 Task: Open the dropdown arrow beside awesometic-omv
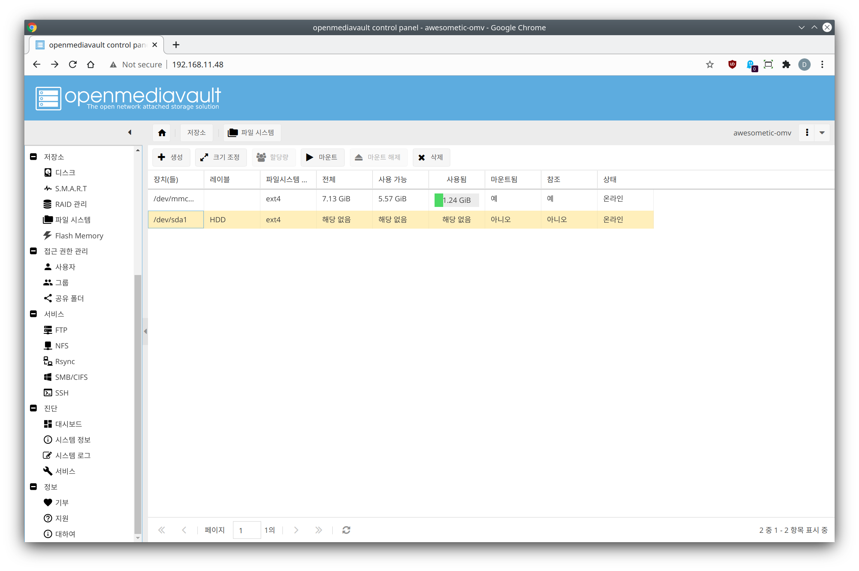pos(822,133)
